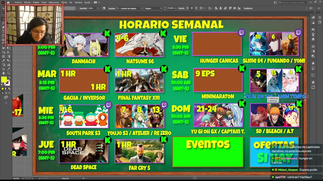323x181 pixels.
Task: Open the Regular font style dropdown
Action: [x=161, y=8]
